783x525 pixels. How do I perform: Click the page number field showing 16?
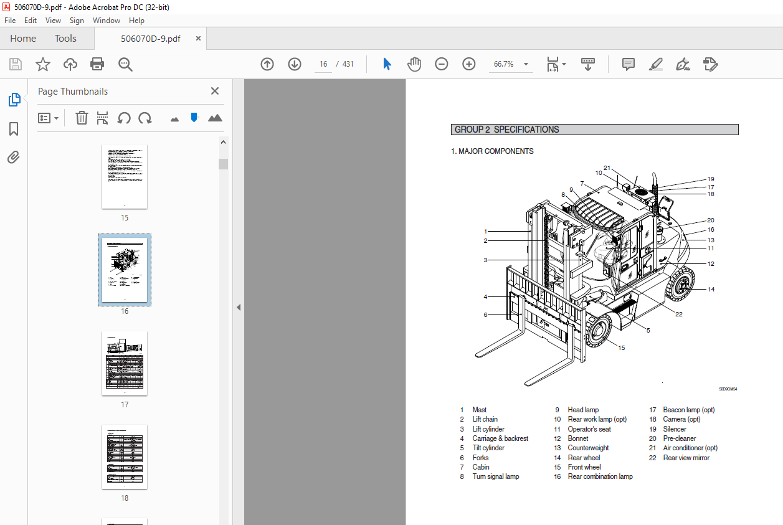pos(323,64)
